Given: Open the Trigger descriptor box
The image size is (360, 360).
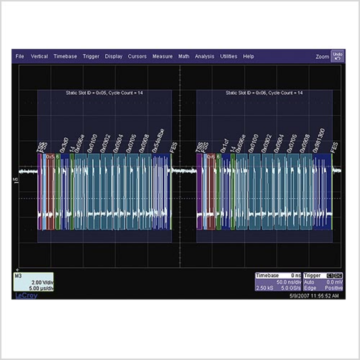Looking at the screenshot, I should click(x=323, y=282).
